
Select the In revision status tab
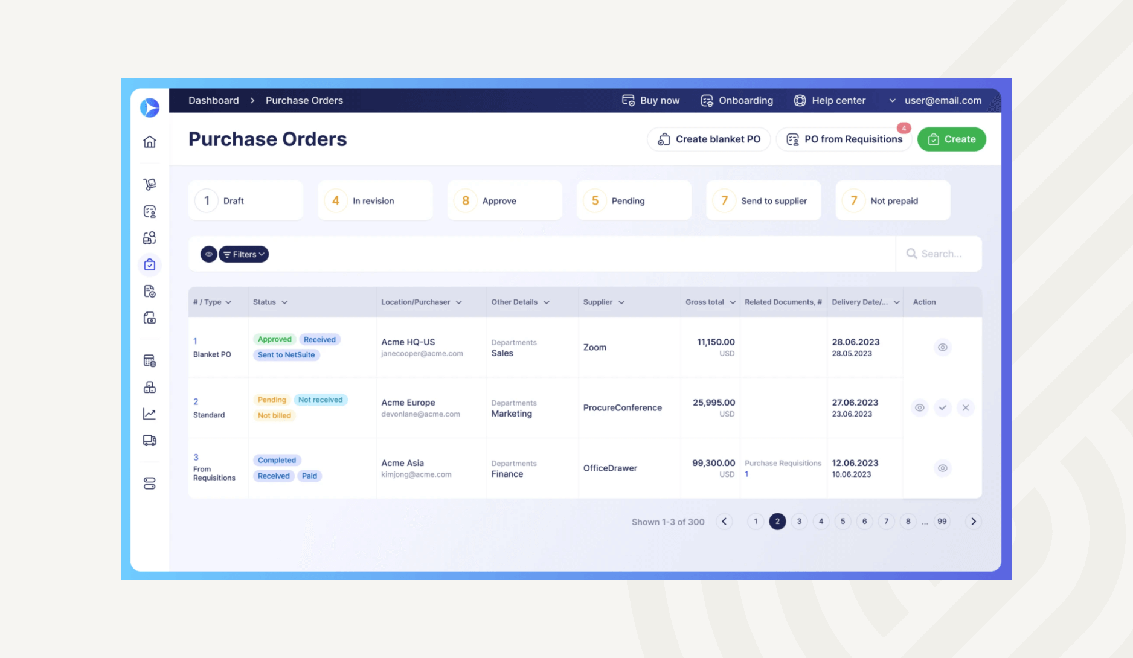(x=375, y=200)
